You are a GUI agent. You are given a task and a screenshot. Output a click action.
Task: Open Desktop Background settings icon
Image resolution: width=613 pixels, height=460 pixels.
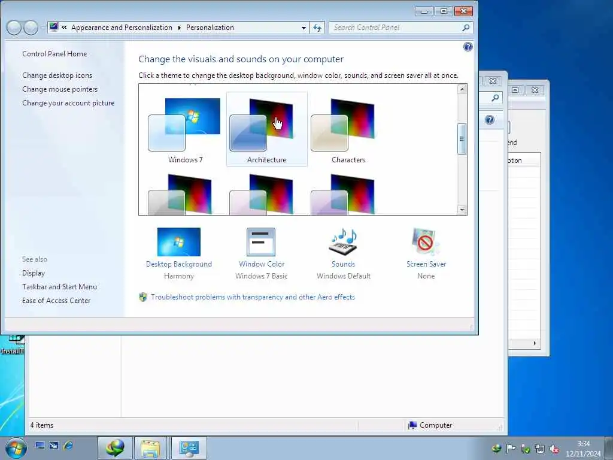click(178, 242)
